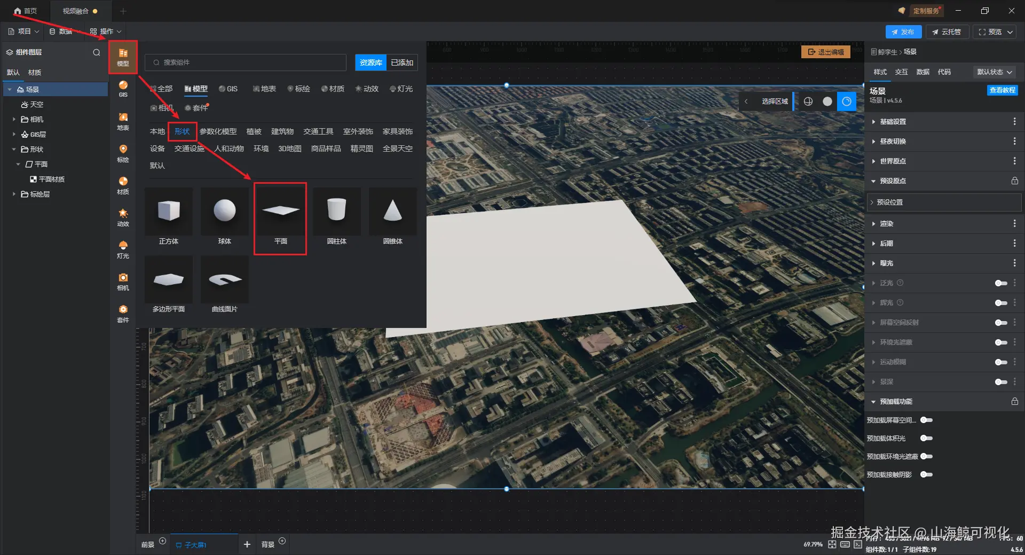Screen dimensions: 1025x555
Task: Enable 预加载屏幕空间 switch
Action: pos(927,420)
